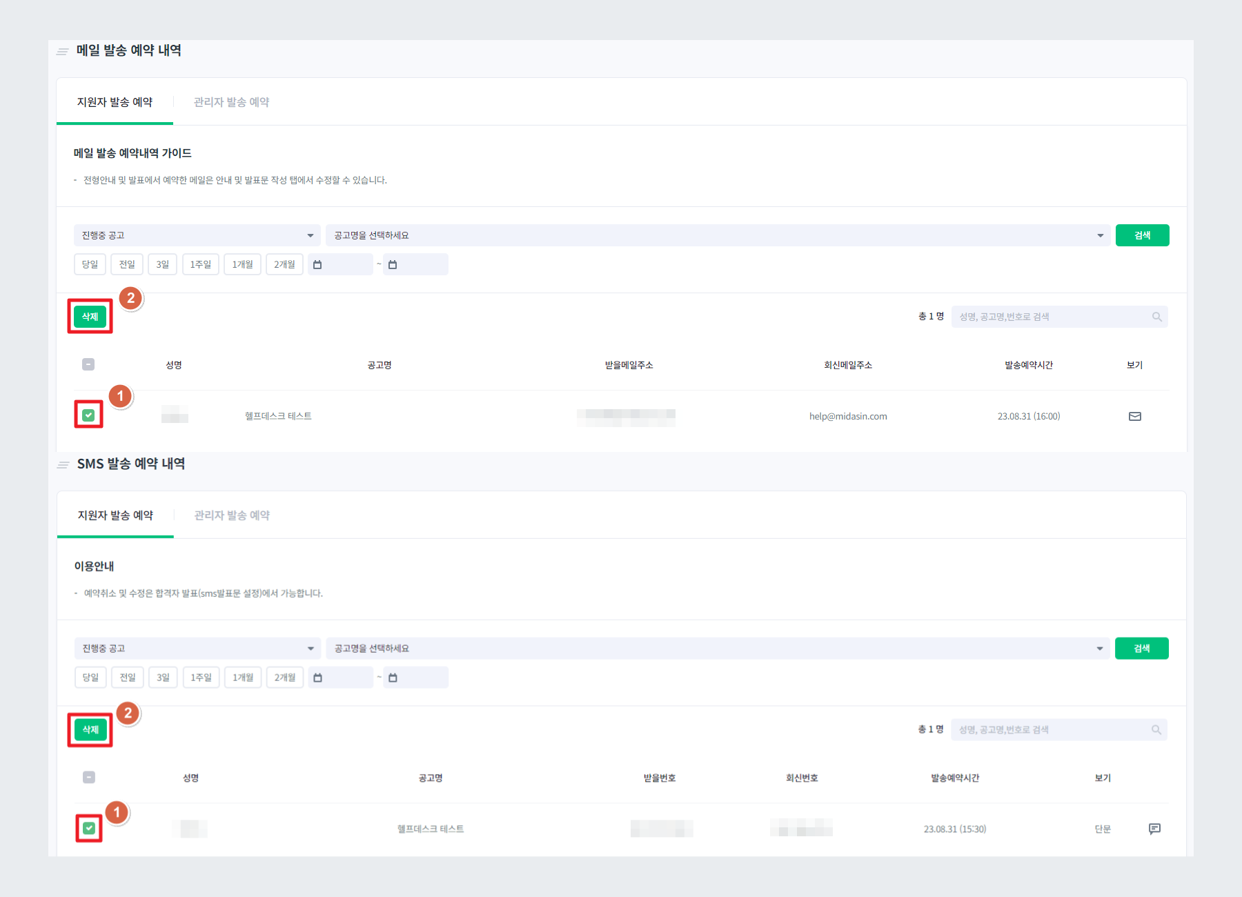Open 공고명을 선택하세요 dropdown in SMS section

[x=718, y=649]
